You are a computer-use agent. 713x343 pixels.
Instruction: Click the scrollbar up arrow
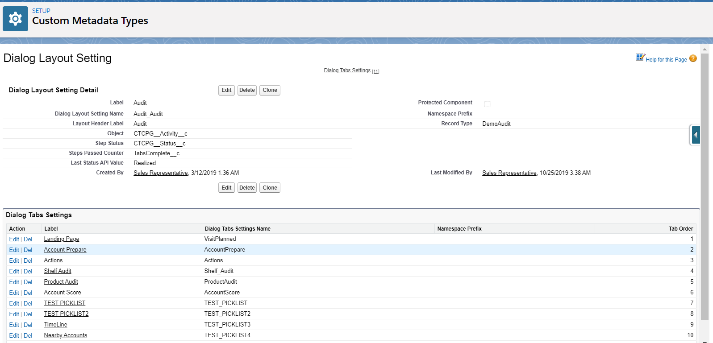click(705, 50)
